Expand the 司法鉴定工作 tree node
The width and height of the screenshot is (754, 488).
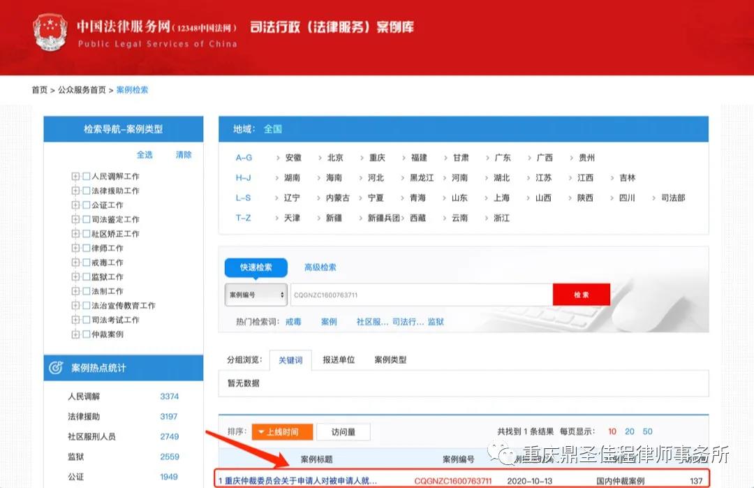[x=75, y=219]
